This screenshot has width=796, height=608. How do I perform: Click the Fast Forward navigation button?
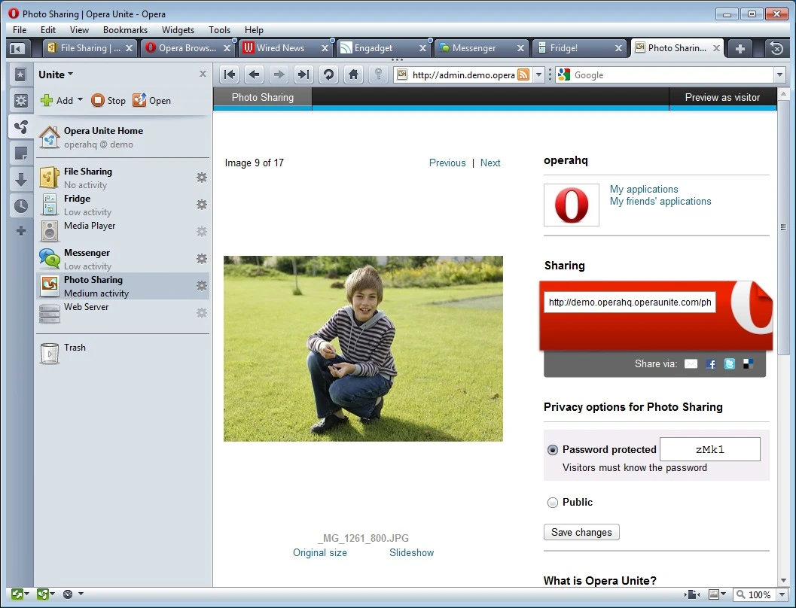pyautogui.click(x=303, y=75)
